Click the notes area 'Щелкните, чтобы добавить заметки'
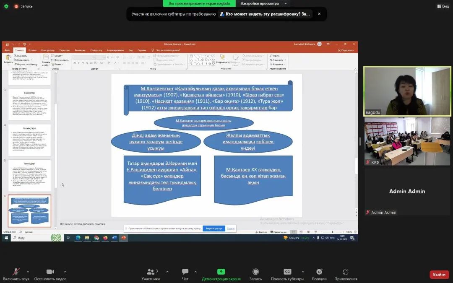Screen dimensions: 453x283 click(x=83, y=224)
